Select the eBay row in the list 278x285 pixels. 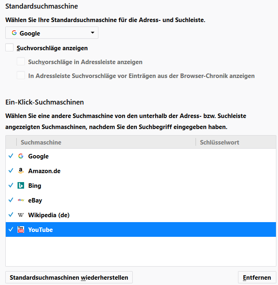(102, 200)
